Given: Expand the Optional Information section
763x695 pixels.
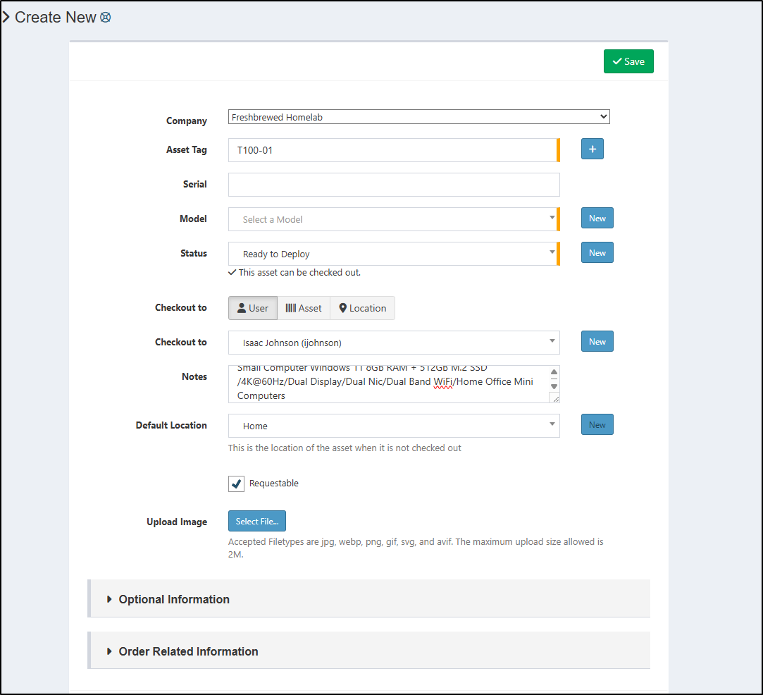Looking at the screenshot, I should (x=174, y=599).
